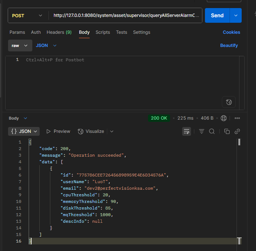Toggle word wrap in response viewer
Image resolution: width=256 pixels, height=251 pixels.
[187, 131]
